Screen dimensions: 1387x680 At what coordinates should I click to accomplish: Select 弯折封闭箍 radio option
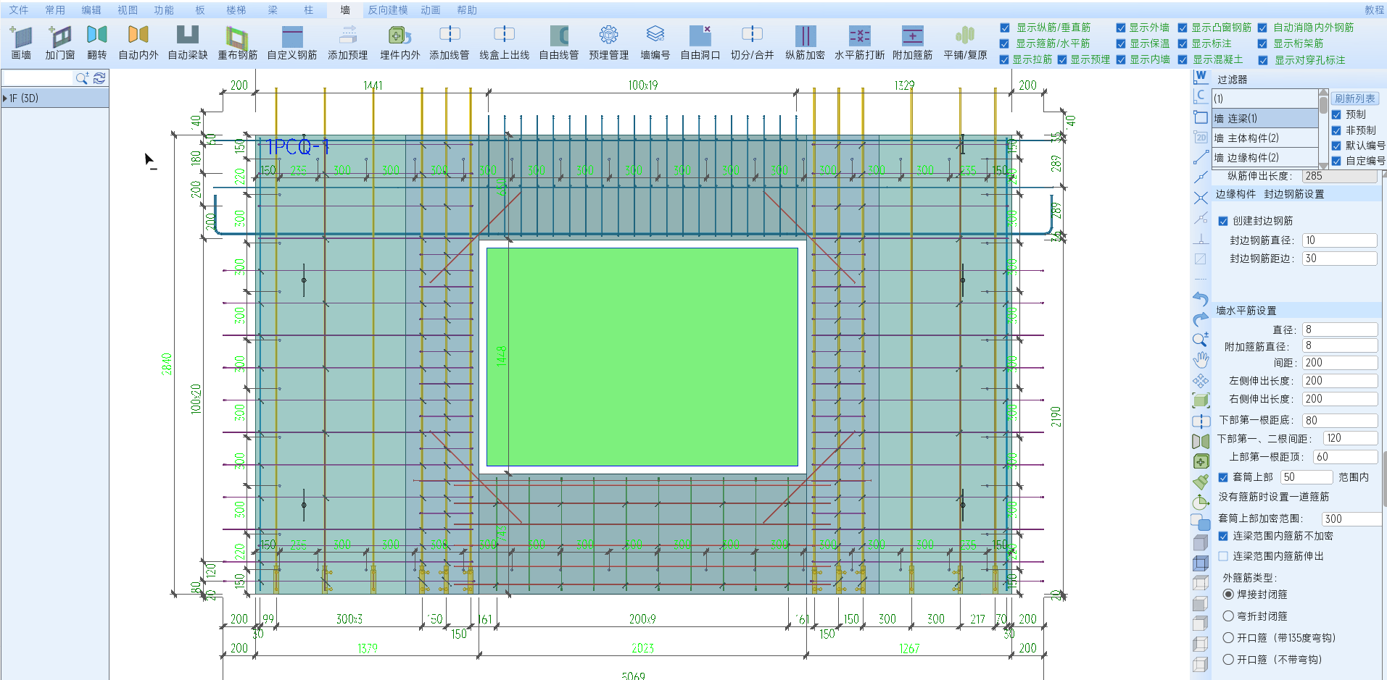click(1228, 616)
